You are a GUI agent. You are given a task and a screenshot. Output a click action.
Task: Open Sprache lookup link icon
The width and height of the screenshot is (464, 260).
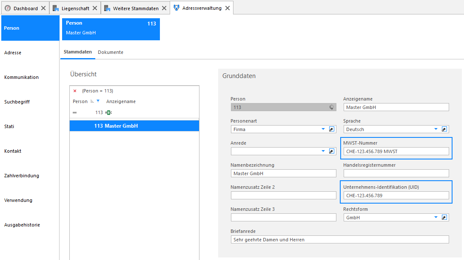click(444, 129)
